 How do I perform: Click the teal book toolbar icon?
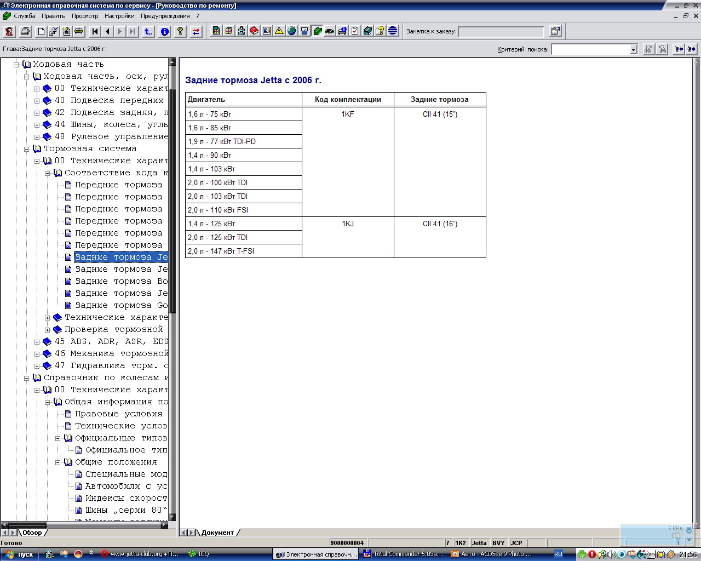click(367, 31)
